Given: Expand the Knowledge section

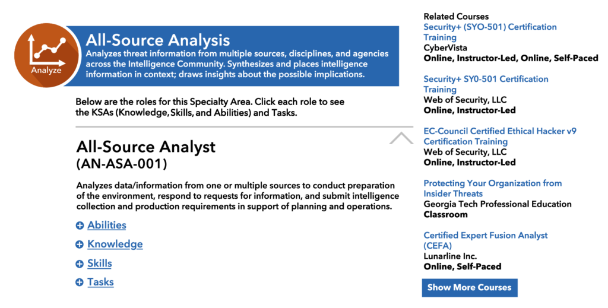Looking at the screenshot, I should coord(115,245).
